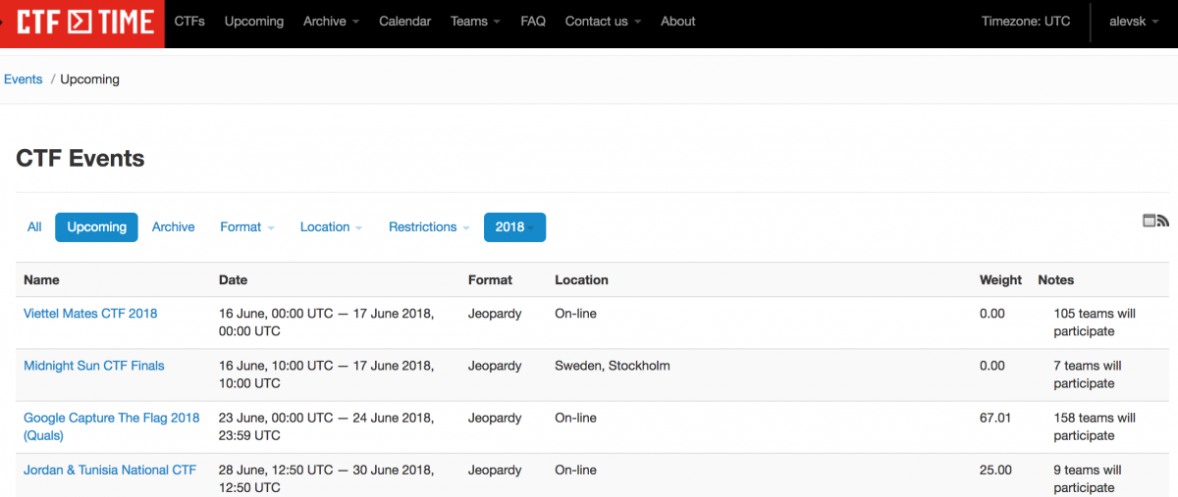Open the 2018 year dropdown
Screen dimensions: 1178x497
coord(514,226)
